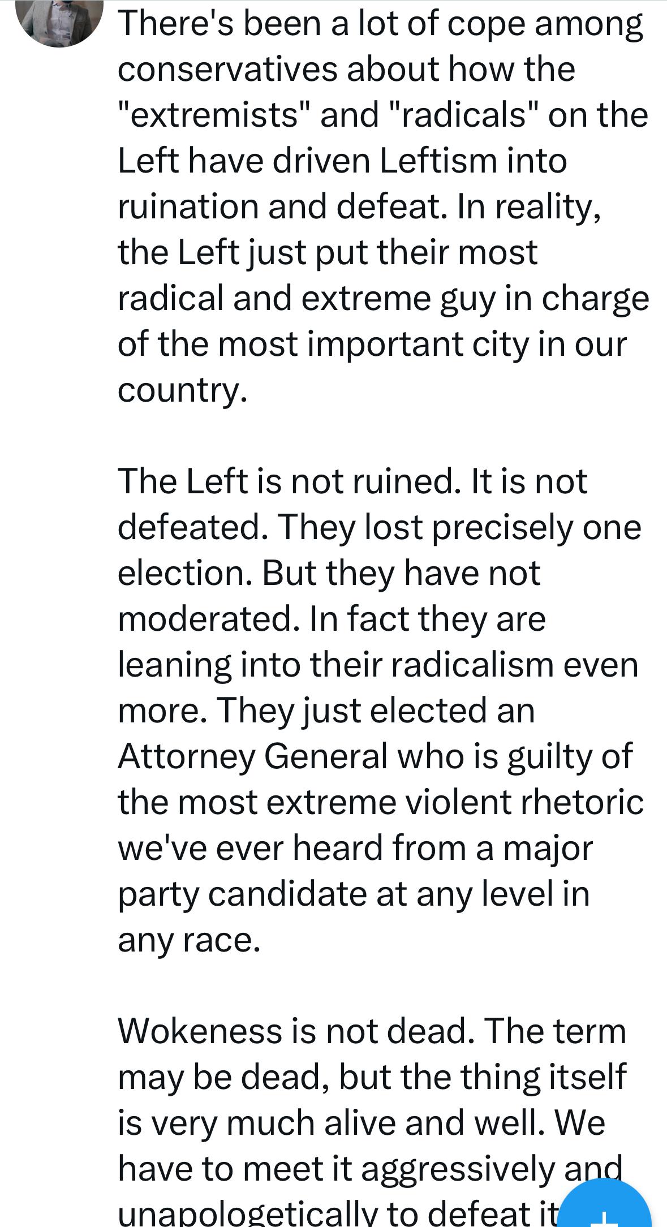Click the phrase "ruination and defeat"
Viewport: 667px width, 1227px height.
pyautogui.click(x=278, y=206)
